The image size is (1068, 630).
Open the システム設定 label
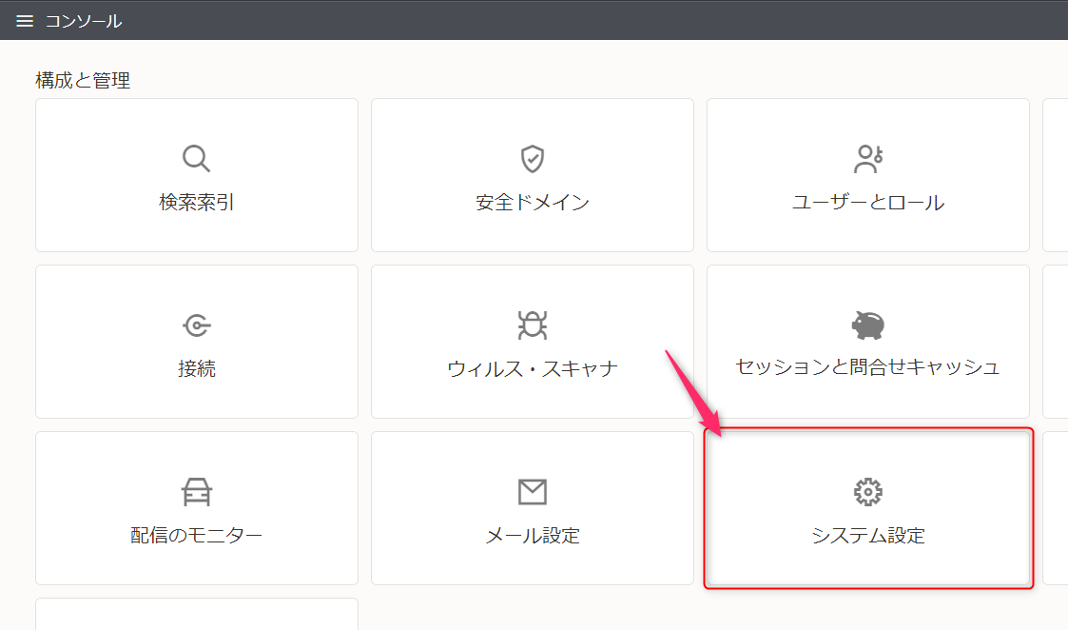(867, 536)
